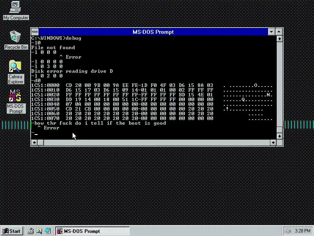The image size is (314, 236).
Task: Launch Calmira Explorer from the taskbar quick-launch
Action: point(39,231)
